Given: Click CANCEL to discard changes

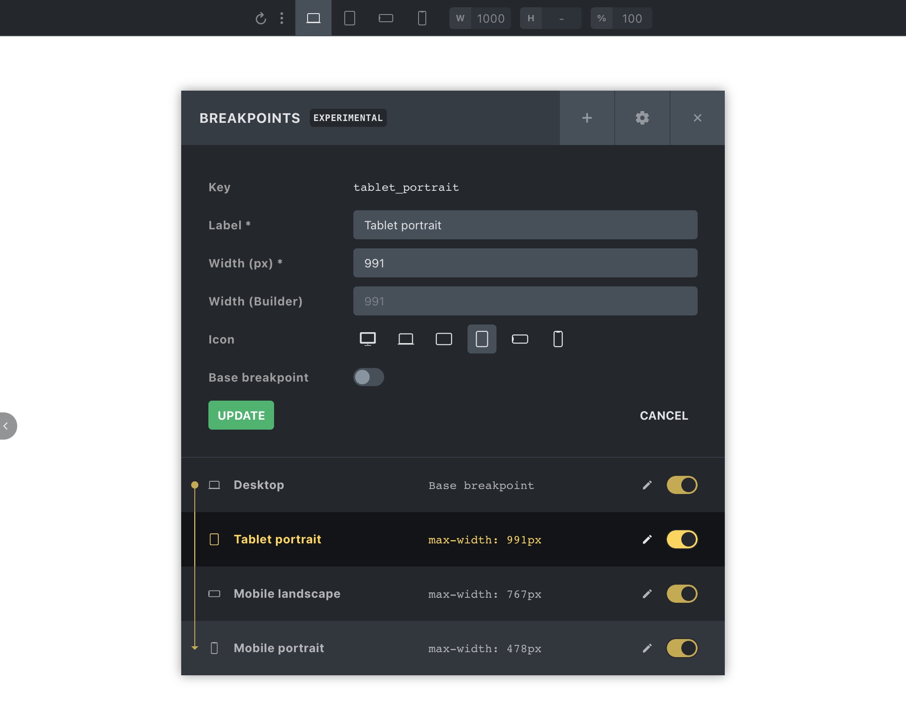Looking at the screenshot, I should pos(664,416).
